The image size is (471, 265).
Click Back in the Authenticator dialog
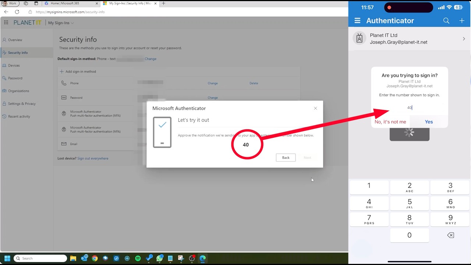[x=286, y=158]
